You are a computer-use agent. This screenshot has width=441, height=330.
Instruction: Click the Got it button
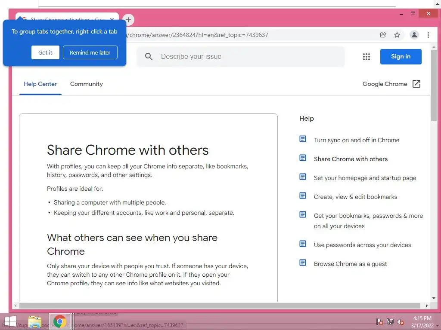45,52
